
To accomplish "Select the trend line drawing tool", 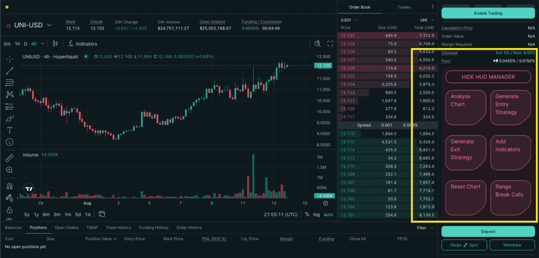I will (x=9, y=71).
